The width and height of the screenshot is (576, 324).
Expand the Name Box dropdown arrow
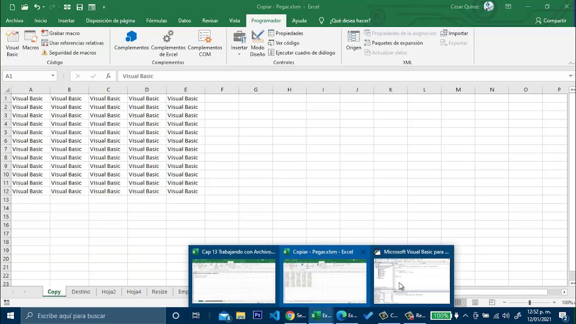(53, 76)
